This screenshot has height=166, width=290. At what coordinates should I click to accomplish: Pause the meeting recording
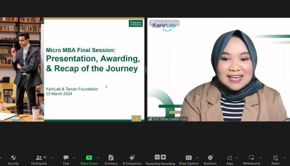click(x=157, y=157)
